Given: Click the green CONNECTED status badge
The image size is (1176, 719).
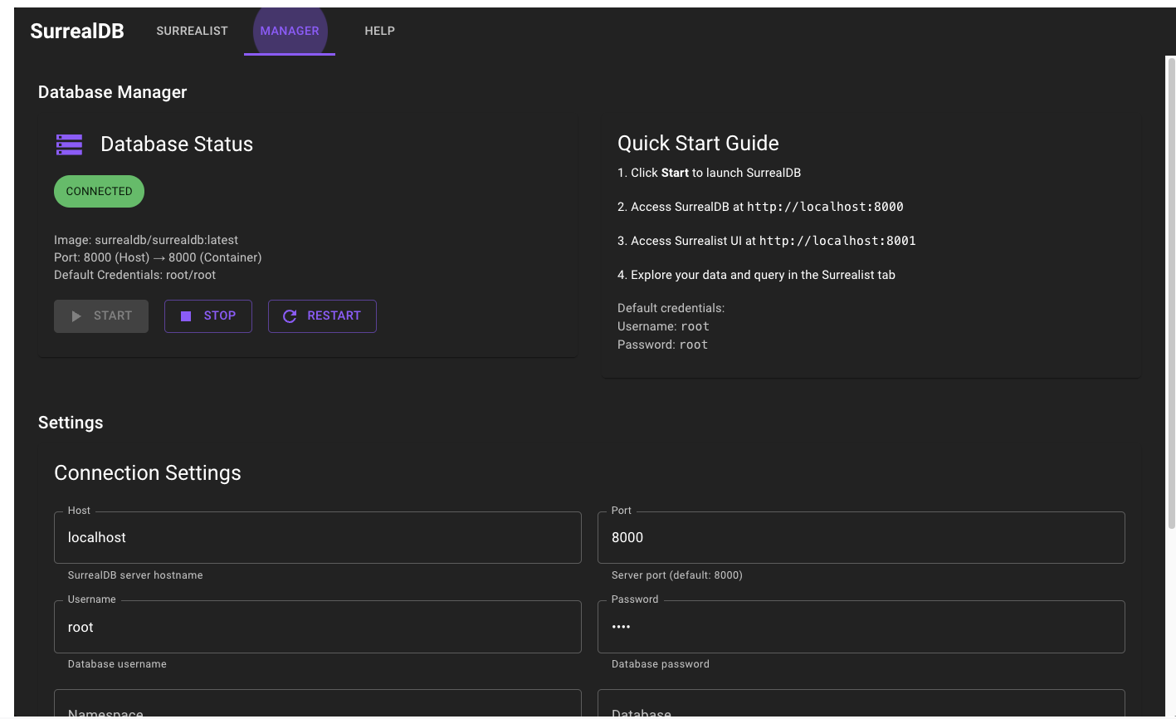Looking at the screenshot, I should coord(99,191).
